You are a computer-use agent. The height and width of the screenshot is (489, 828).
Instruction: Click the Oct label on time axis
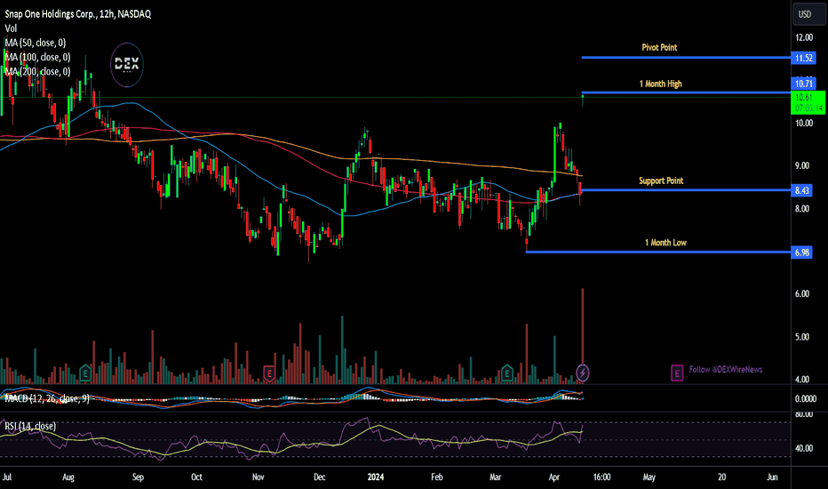(x=196, y=477)
